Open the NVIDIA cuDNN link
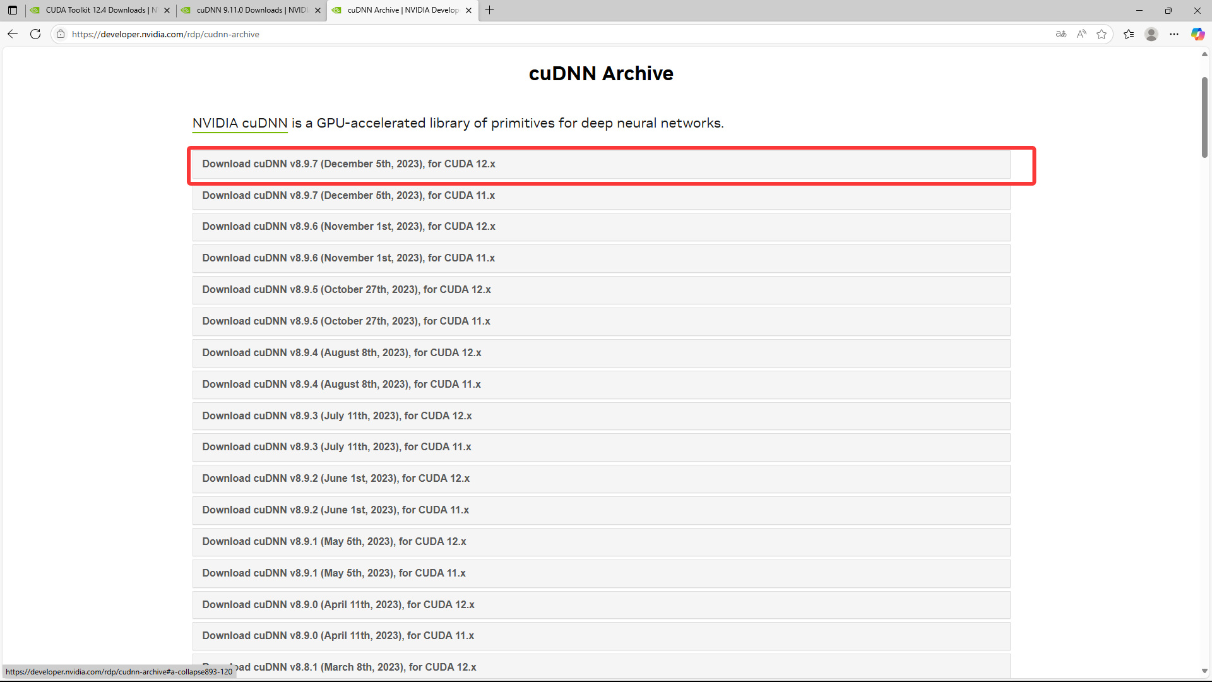This screenshot has height=682, width=1212. 240,123
